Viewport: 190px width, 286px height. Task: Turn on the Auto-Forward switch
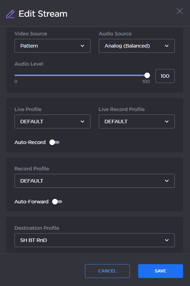tap(57, 202)
